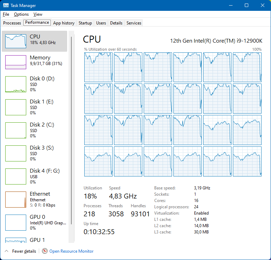This screenshot has height=260, width=271.
Task: Select Disk 2 (C:) thumbnail
Action: tap(16, 130)
